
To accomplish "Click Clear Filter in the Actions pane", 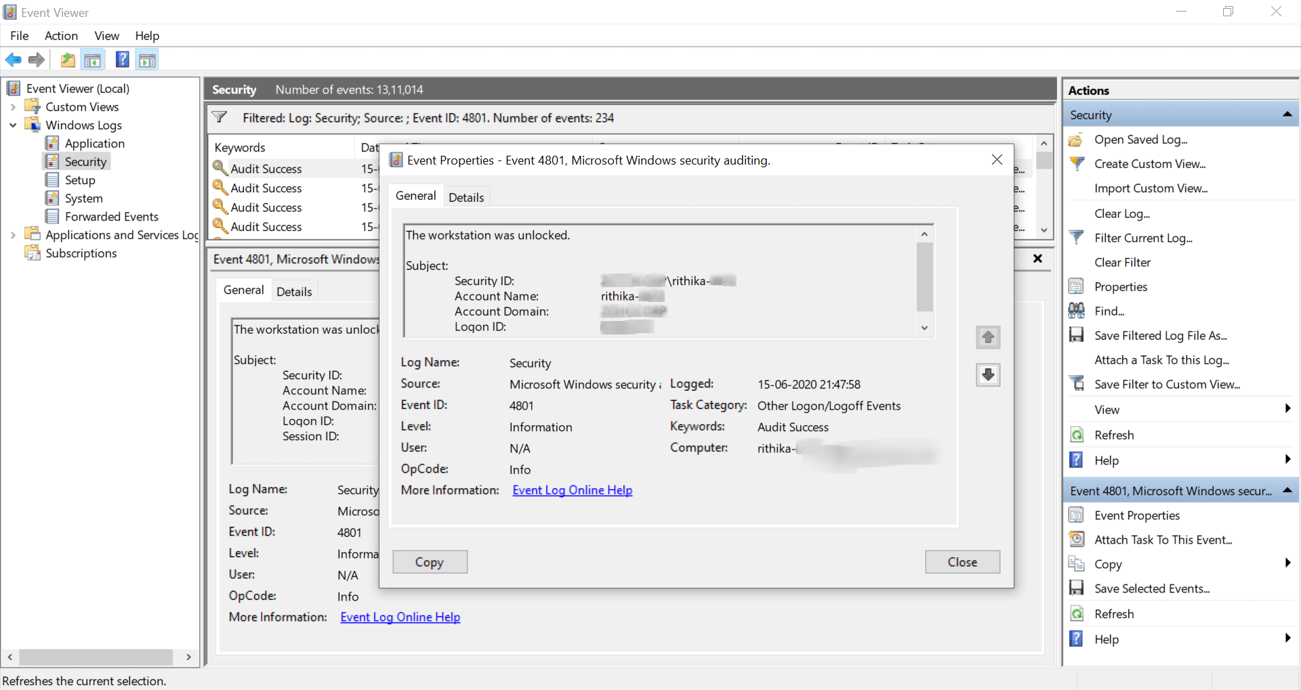I will 1123,262.
